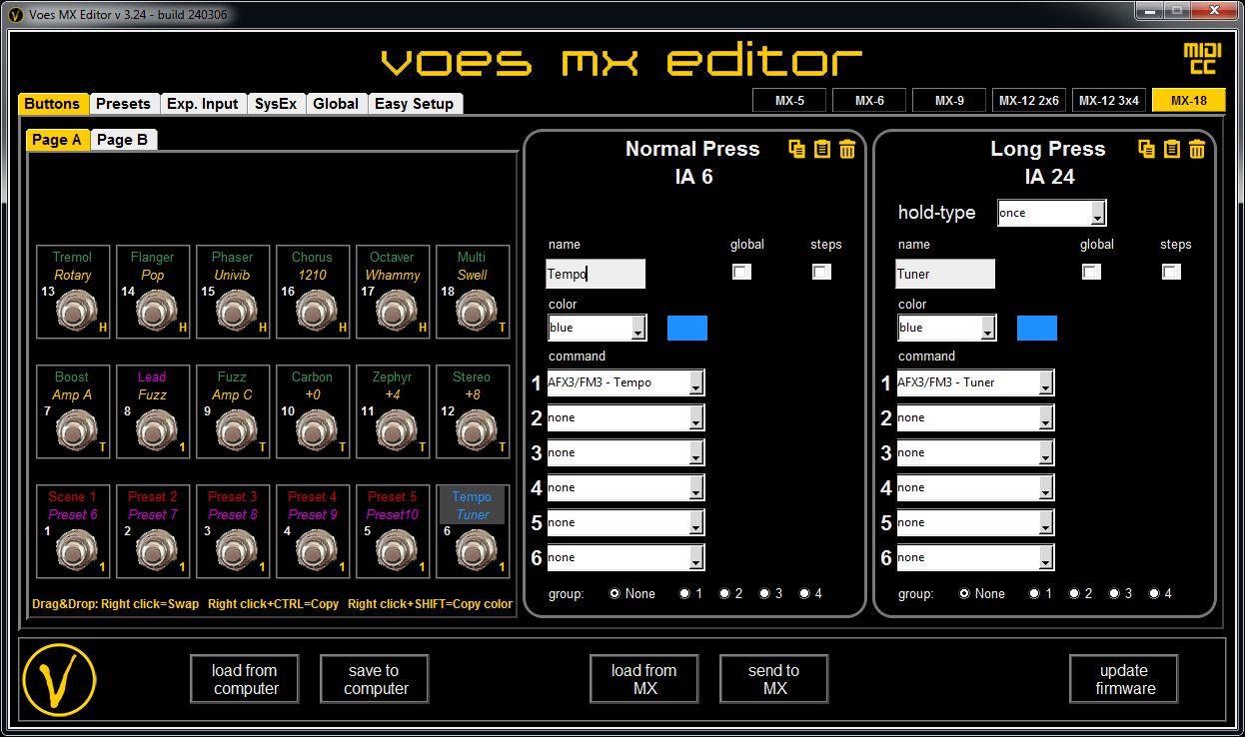Click the trash icon in Normal Press panel
The width and height of the screenshot is (1245, 737).
coord(847,149)
